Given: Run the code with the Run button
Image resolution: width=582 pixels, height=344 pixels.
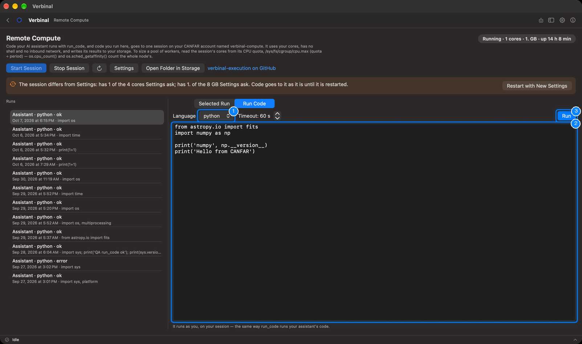Looking at the screenshot, I should click(x=566, y=116).
